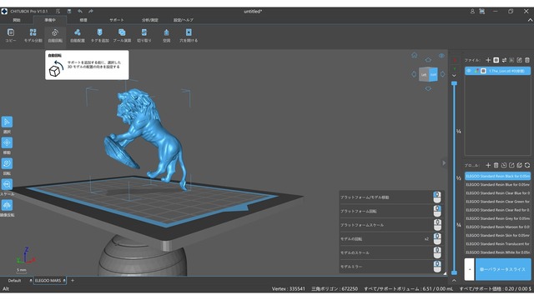The width and height of the screenshot is (534, 300).
Task: Expand the slice button dropdown arrow
Action: [x=469, y=269]
